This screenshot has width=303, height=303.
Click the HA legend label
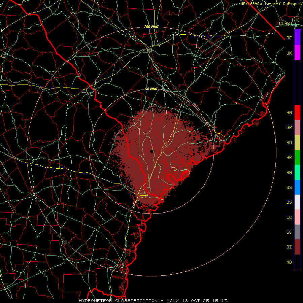(289, 113)
